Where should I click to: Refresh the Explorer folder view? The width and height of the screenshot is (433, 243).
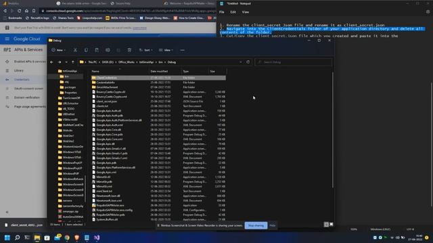tap(248, 62)
